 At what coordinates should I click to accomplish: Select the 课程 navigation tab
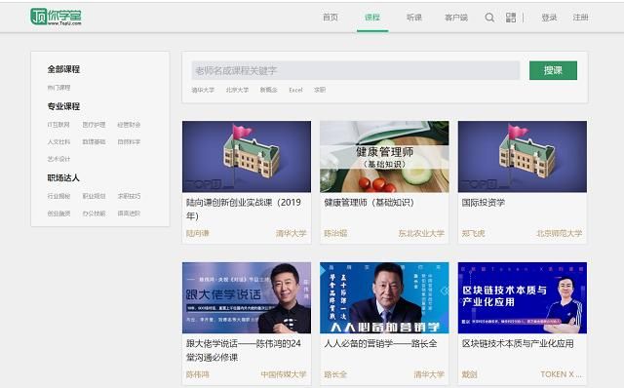(x=372, y=18)
